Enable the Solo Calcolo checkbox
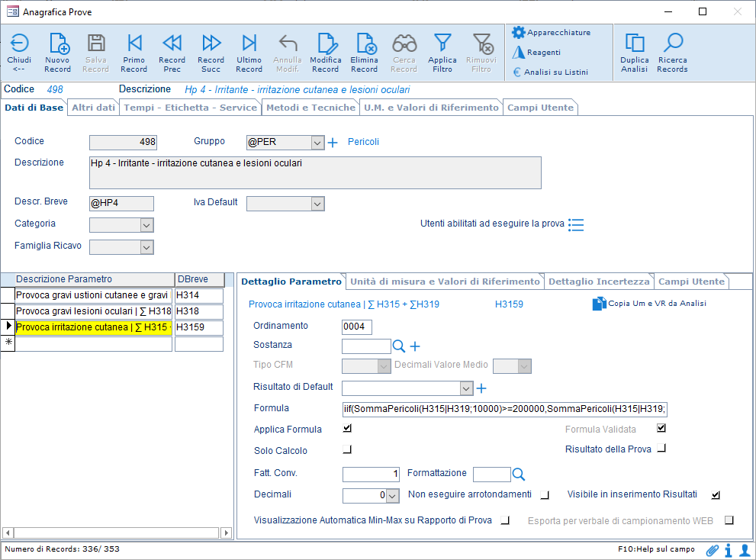756x560 pixels. pos(347,449)
